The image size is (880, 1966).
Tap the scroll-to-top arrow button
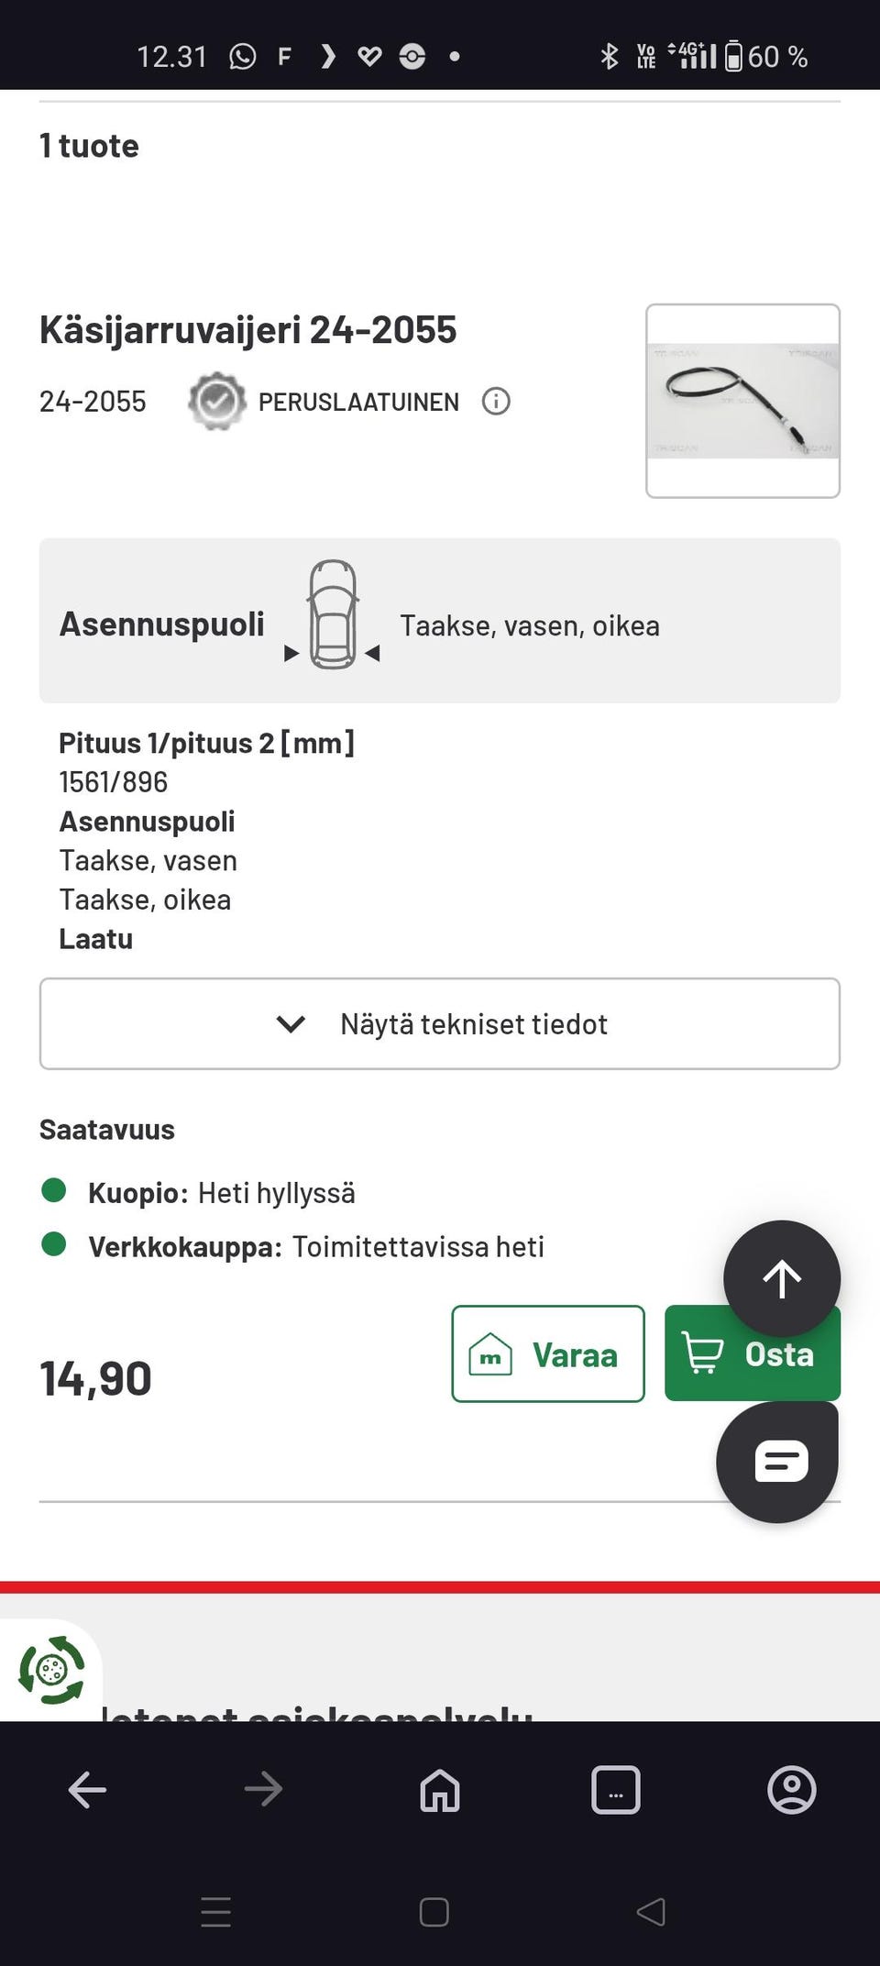coord(781,1278)
